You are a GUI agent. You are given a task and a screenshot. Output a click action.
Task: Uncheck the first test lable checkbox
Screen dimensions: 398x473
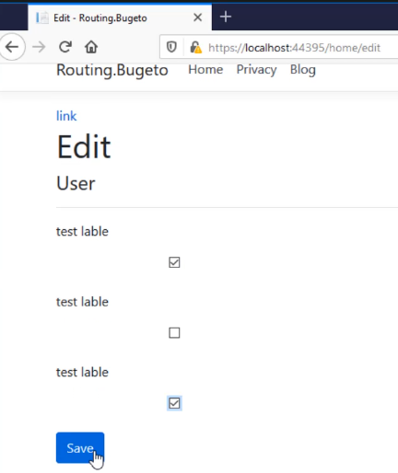174,262
